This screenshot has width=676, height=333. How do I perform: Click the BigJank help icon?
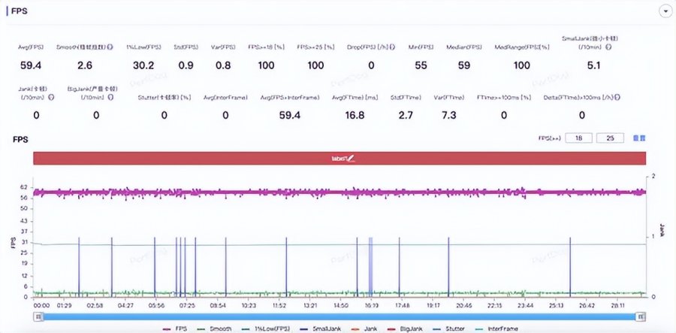click(111, 98)
